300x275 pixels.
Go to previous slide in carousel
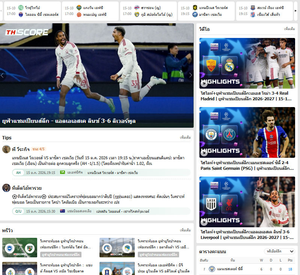[2, 76]
